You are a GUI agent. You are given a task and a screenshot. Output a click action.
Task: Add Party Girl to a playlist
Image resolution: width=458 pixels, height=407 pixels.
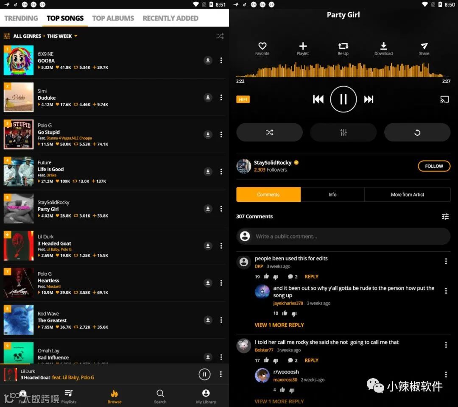(303, 49)
